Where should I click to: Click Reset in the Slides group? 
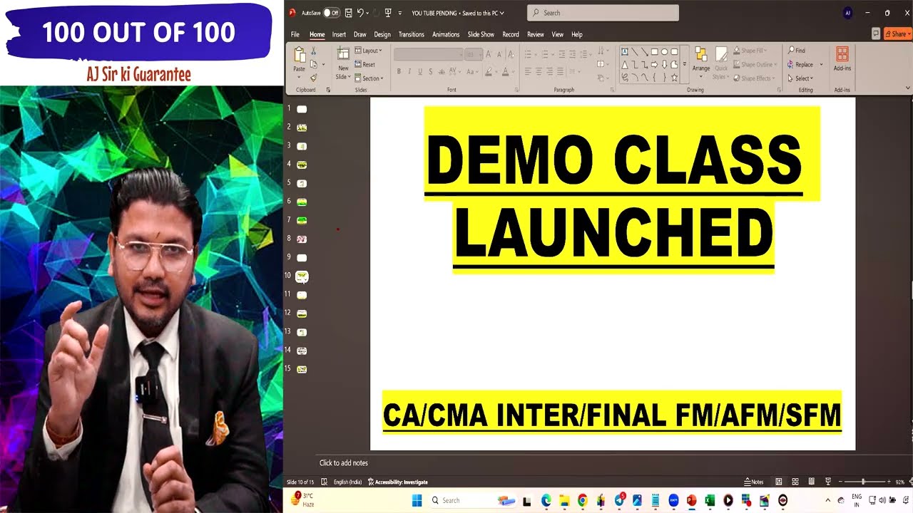[364, 64]
